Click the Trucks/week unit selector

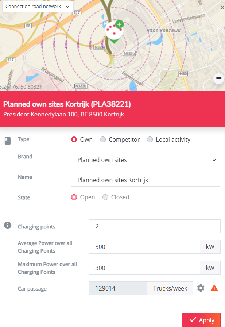tap(170, 288)
